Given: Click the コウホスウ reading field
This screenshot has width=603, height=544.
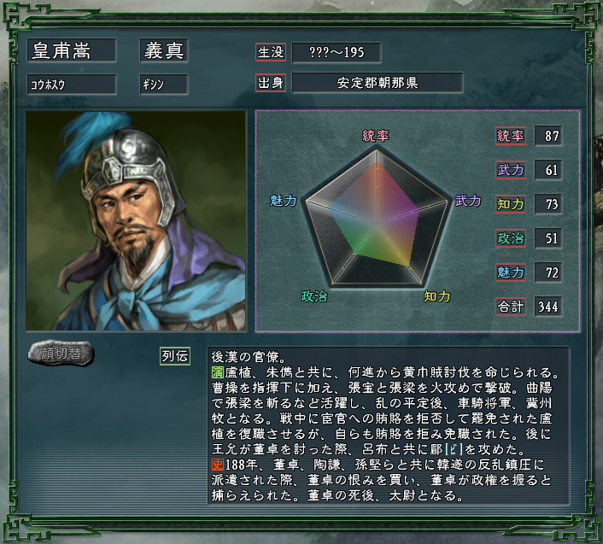Looking at the screenshot, I should tap(72, 85).
